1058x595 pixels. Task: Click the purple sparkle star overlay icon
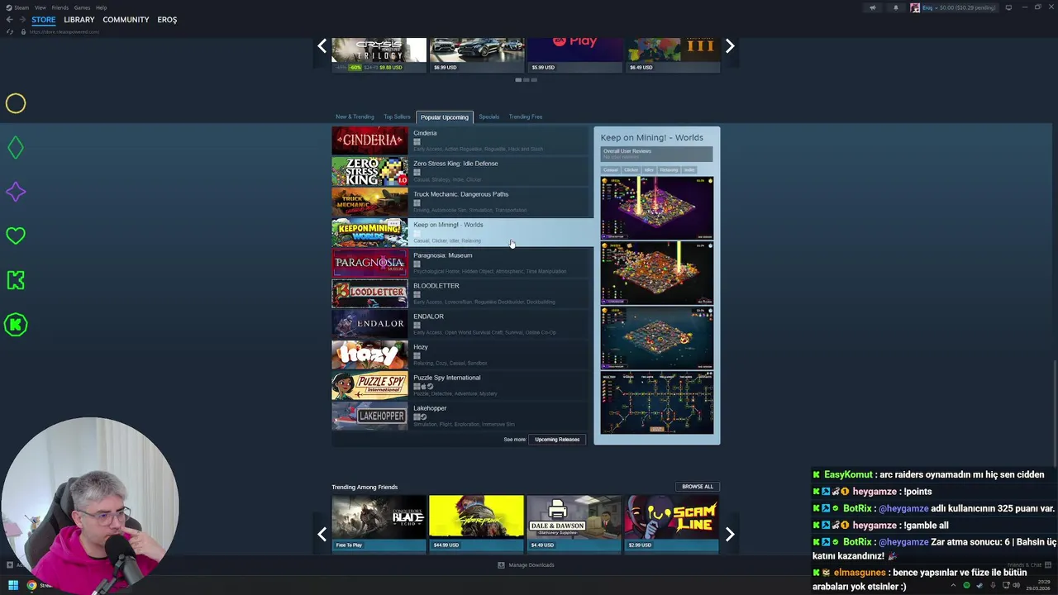coord(16,192)
